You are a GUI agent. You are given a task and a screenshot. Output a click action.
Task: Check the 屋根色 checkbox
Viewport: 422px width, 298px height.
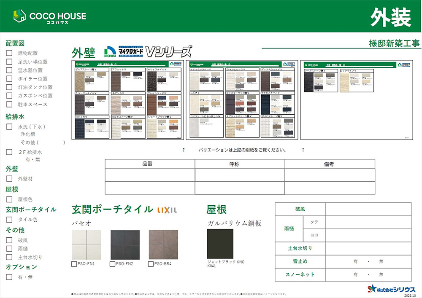coord(9,199)
